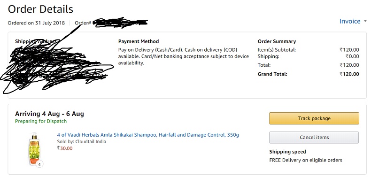Click the Order Details page heading
The image size is (371, 178).
coord(40,9)
